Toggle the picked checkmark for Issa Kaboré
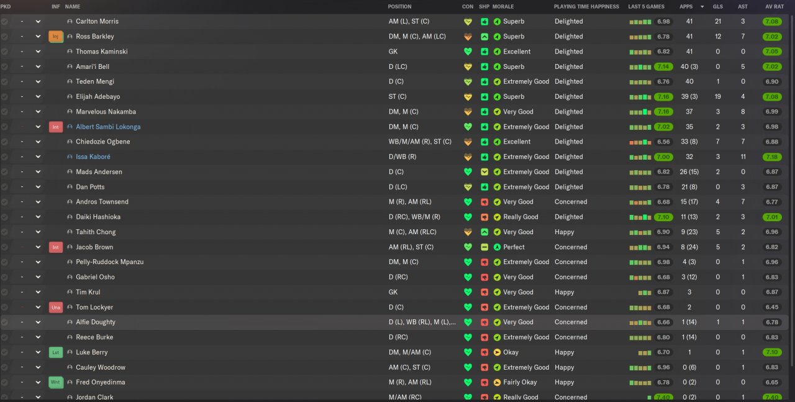The image size is (795, 402). tap(4, 157)
